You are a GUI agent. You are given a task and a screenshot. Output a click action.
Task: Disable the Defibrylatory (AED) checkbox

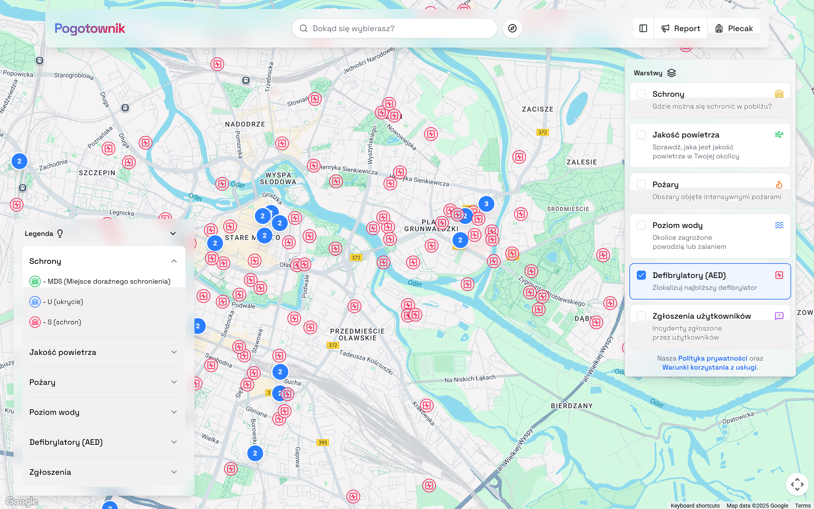coord(641,275)
